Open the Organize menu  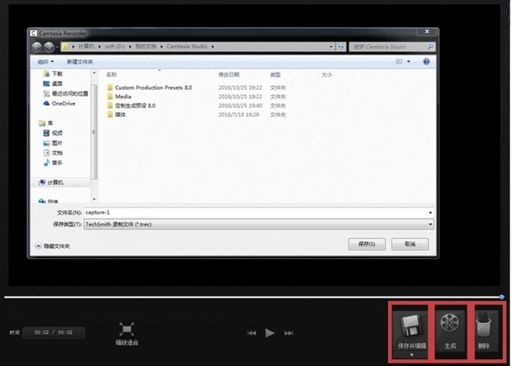click(45, 62)
